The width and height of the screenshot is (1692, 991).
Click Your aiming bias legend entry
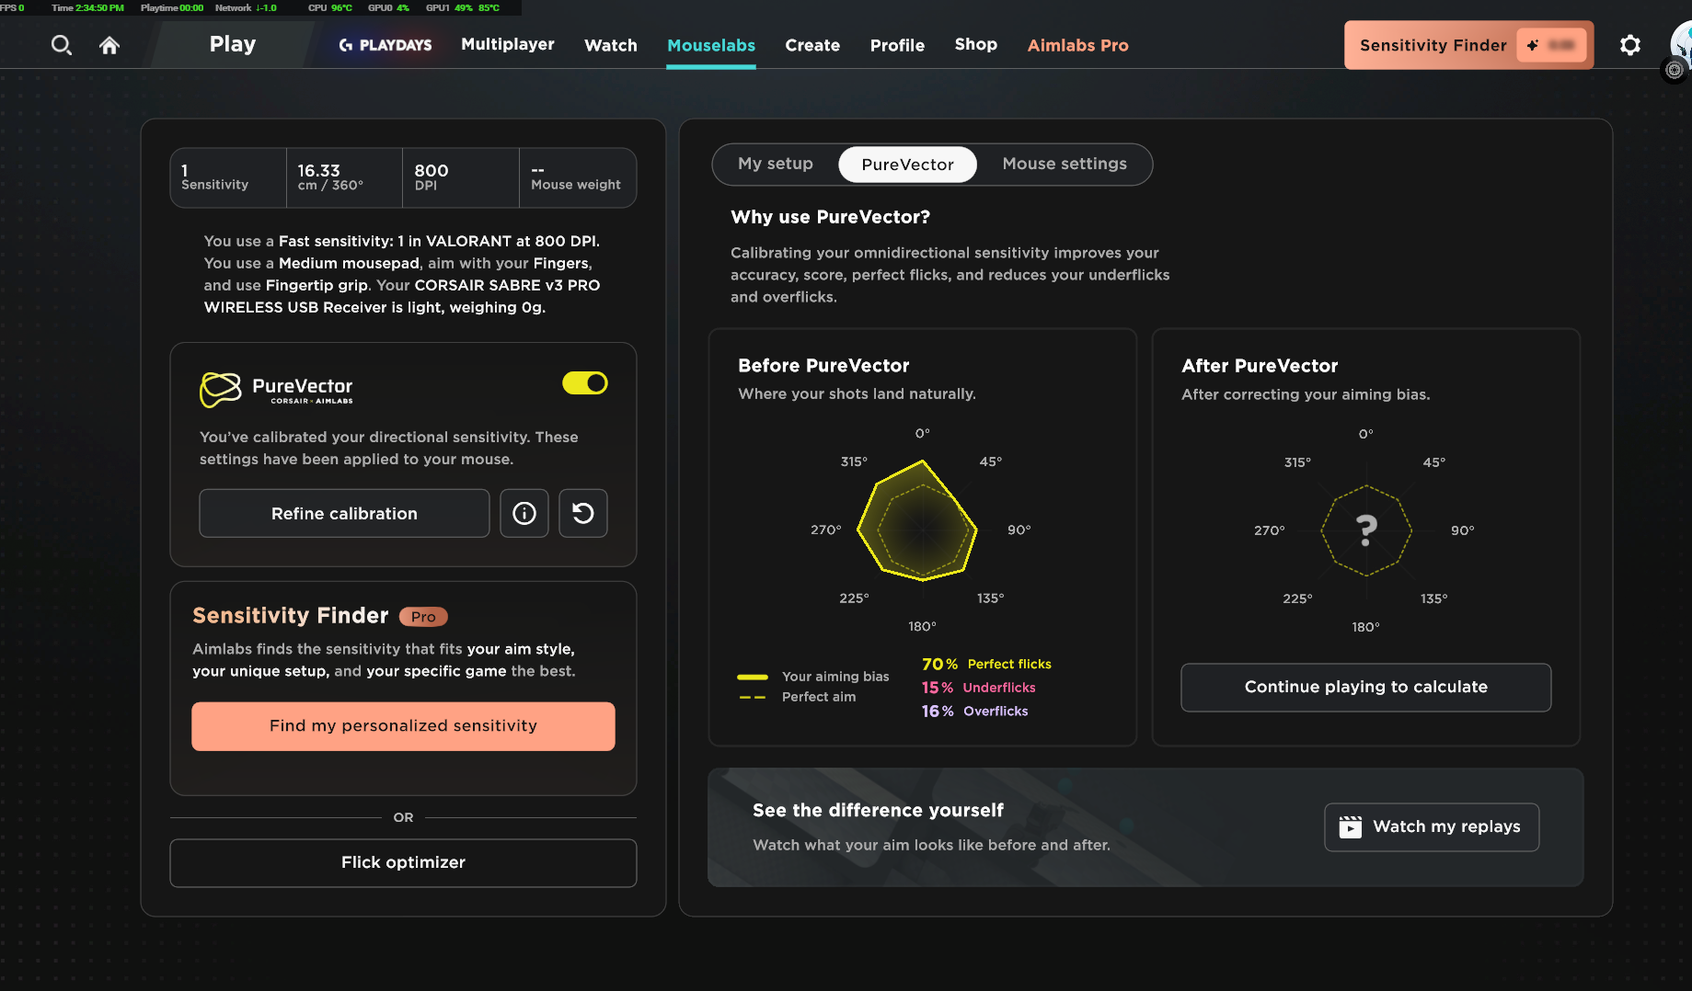pos(813,677)
